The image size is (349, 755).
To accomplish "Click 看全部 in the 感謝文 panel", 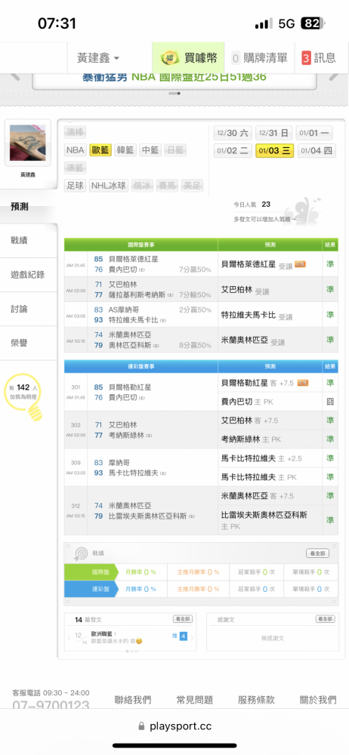I will 325,619.
